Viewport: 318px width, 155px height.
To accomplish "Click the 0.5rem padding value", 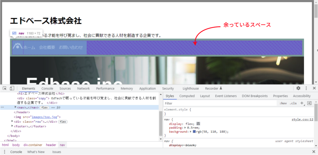I will pos(193,128).
